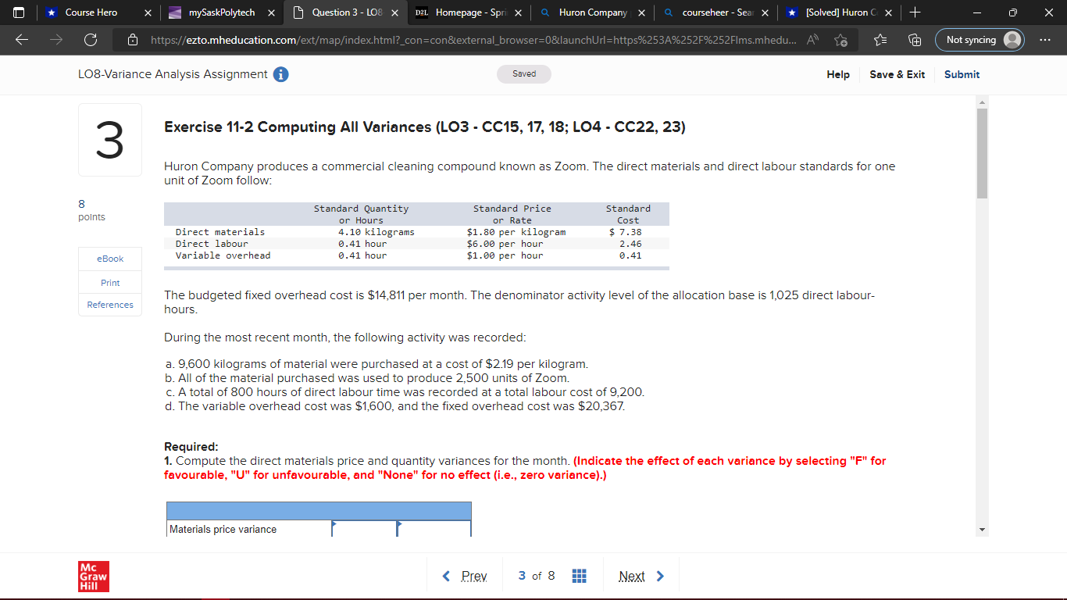This screenshot has width=1067, height=600.
Task: Click the scrollbar up arrow
Action: coord(982,102)
